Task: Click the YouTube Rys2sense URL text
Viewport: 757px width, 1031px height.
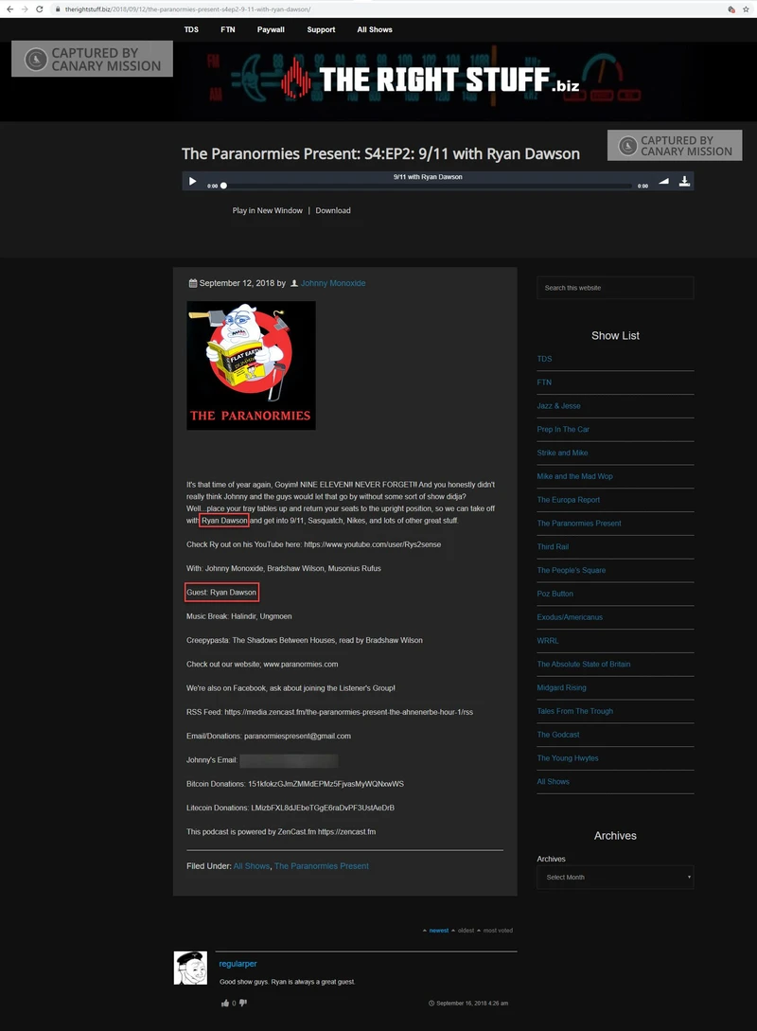Action: click(x=373, y=544)
